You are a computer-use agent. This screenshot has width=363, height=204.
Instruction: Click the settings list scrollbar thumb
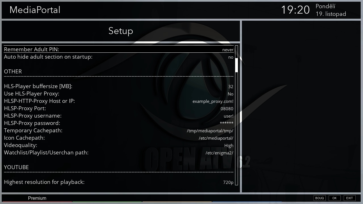pos(237,65)
